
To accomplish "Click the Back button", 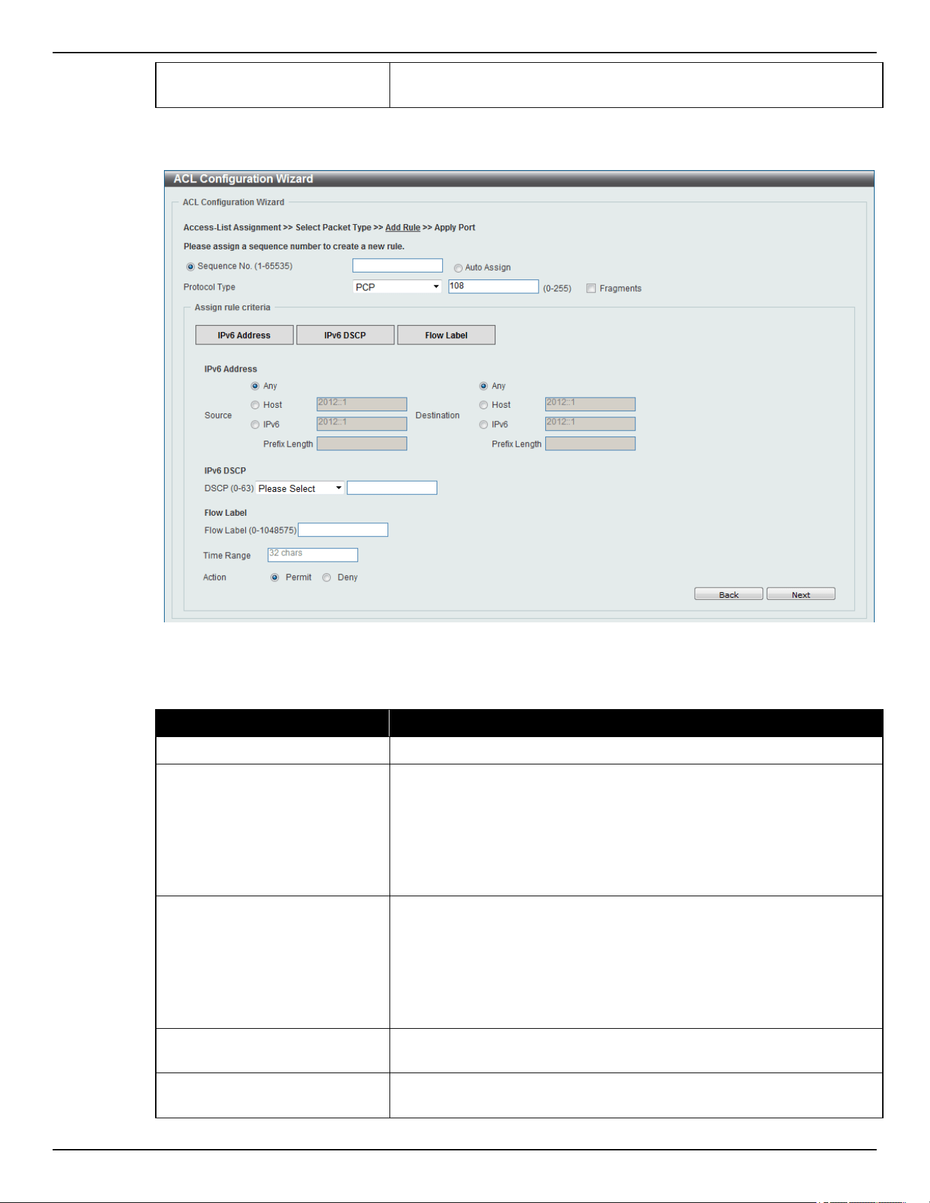I will pos(728,594).
